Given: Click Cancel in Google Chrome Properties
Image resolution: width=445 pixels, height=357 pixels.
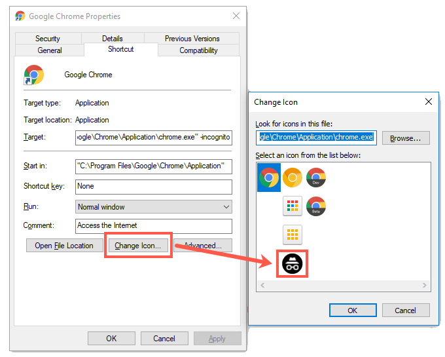Looking at the screenshot, I should point(164,338).
